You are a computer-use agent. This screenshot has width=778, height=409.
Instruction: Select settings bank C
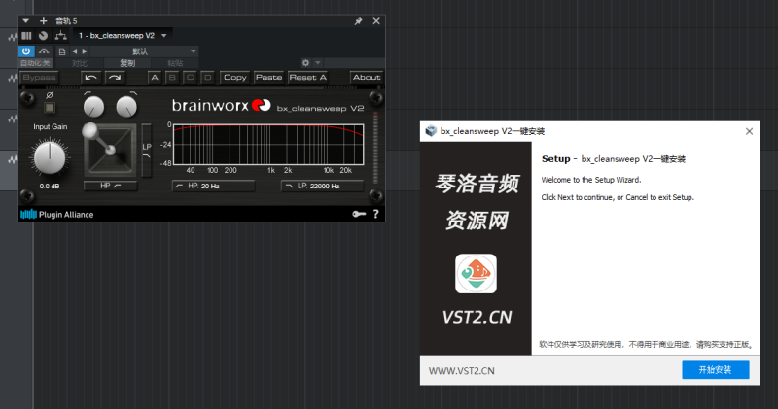(x=190, y=78)
